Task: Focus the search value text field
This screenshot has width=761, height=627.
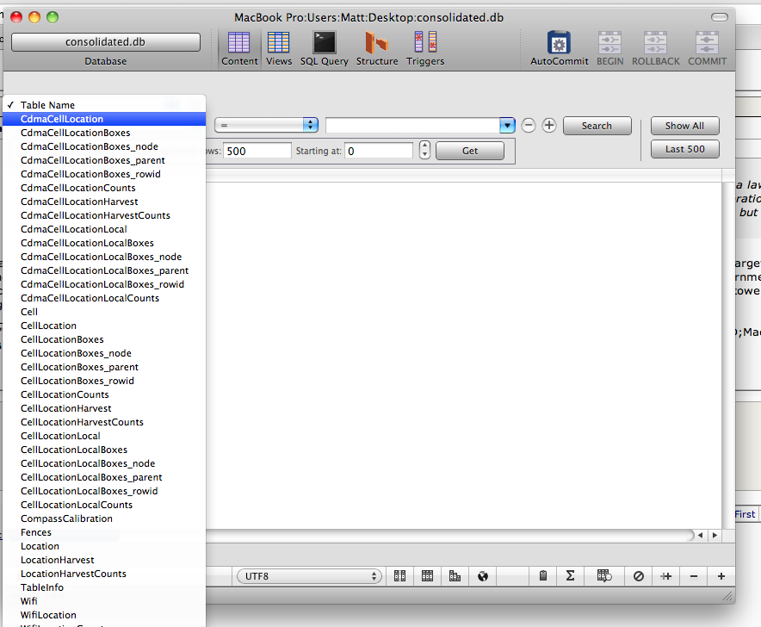Action: click(412, 125)
